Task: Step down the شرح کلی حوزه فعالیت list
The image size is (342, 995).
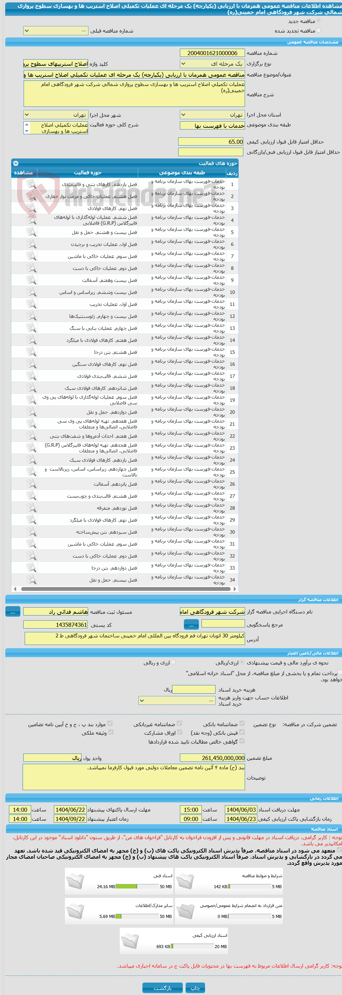Action: [27, 131]
